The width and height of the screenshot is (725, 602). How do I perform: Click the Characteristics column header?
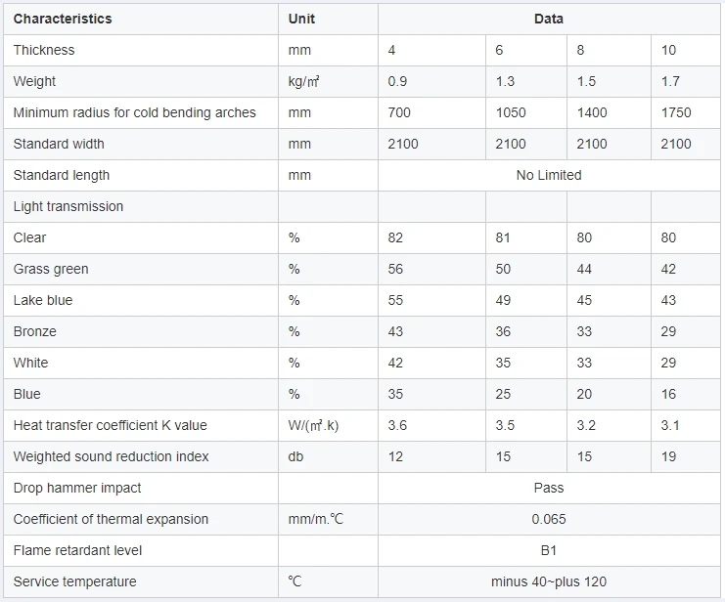[x=63, y=19]
